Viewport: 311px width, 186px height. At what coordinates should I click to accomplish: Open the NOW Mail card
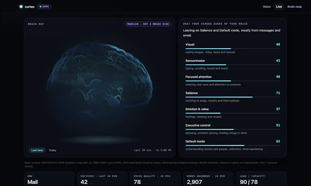tap(49, 179)
